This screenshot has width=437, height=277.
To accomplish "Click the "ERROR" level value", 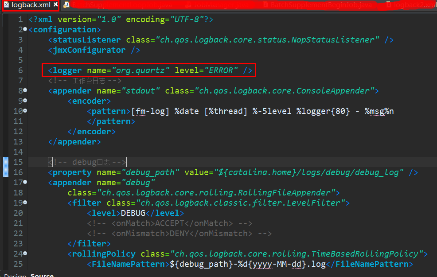I will (221, 70).
